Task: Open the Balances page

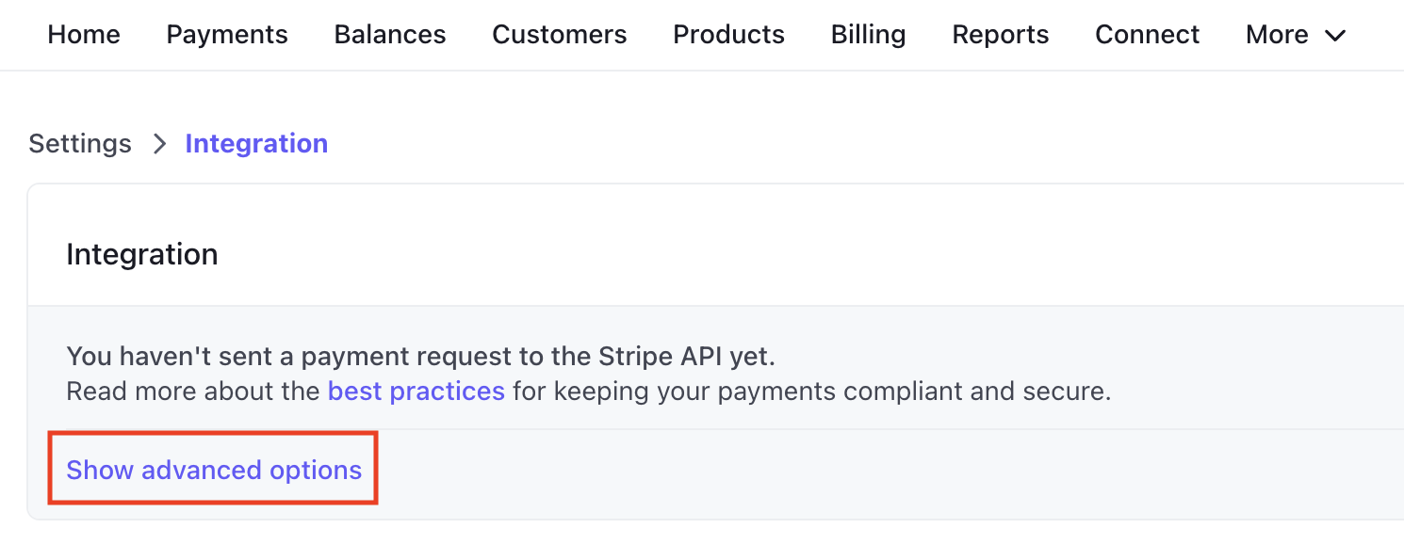Action: [x=390, y=35]
